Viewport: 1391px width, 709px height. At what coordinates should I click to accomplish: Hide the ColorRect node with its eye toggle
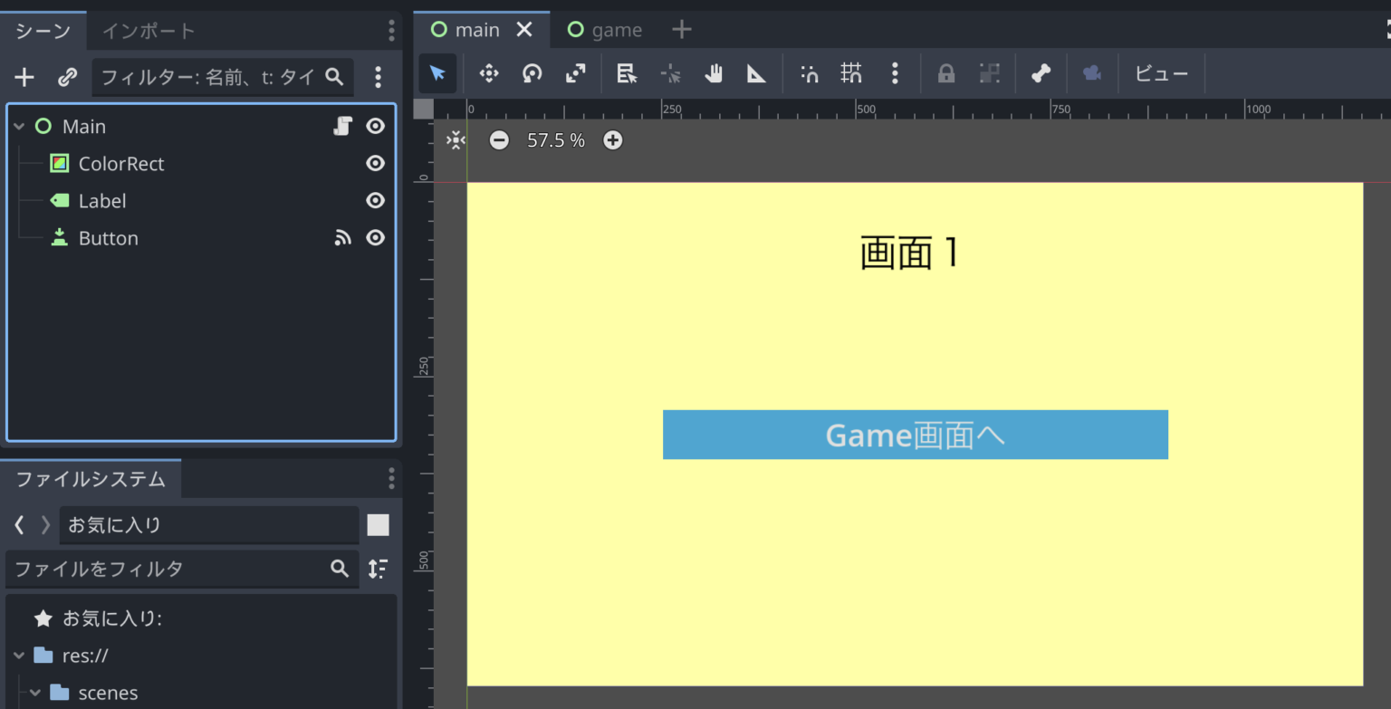[375, 163]
